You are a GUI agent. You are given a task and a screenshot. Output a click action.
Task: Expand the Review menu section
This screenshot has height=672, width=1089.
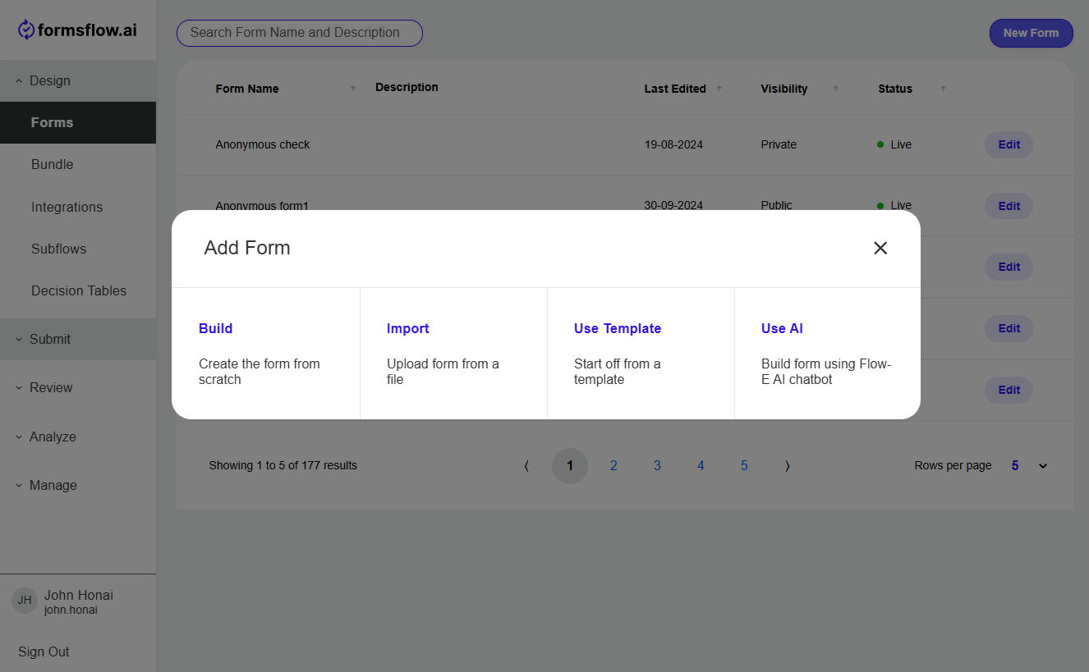[78, 387]
